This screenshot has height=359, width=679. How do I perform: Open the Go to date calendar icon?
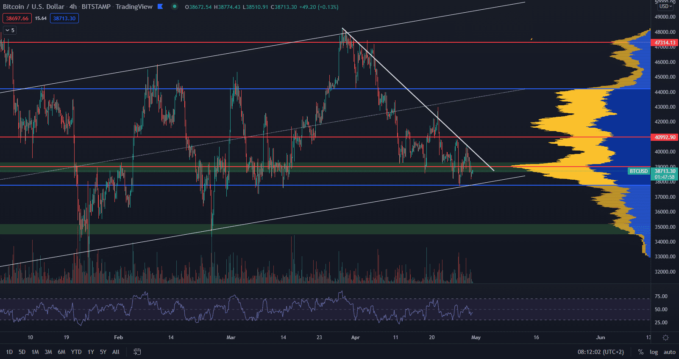(x=137, y=352)
